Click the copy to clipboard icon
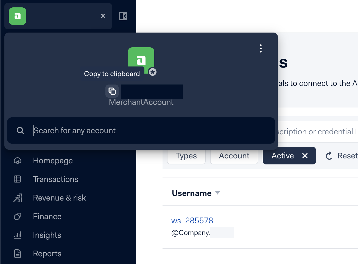Image resolution: width=358 pixels, height=264 pixels. tap(112, 91)
